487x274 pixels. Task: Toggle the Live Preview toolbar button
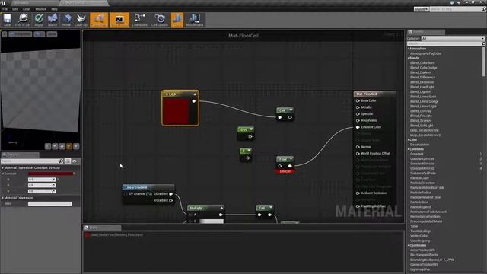[119, 20]
